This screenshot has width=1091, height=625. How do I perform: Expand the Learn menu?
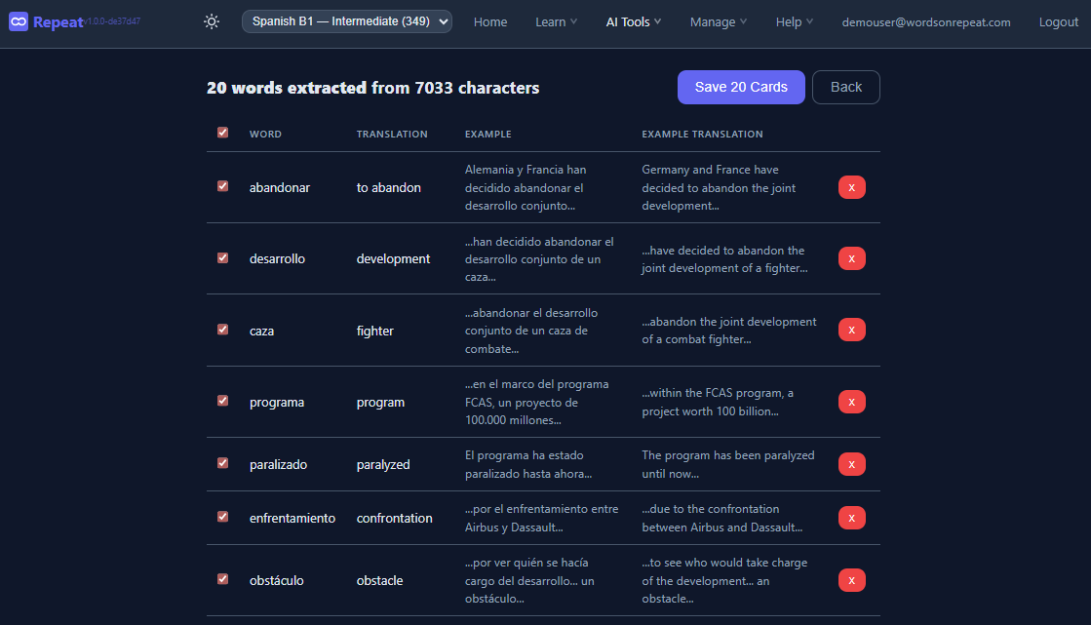point(556,22)
